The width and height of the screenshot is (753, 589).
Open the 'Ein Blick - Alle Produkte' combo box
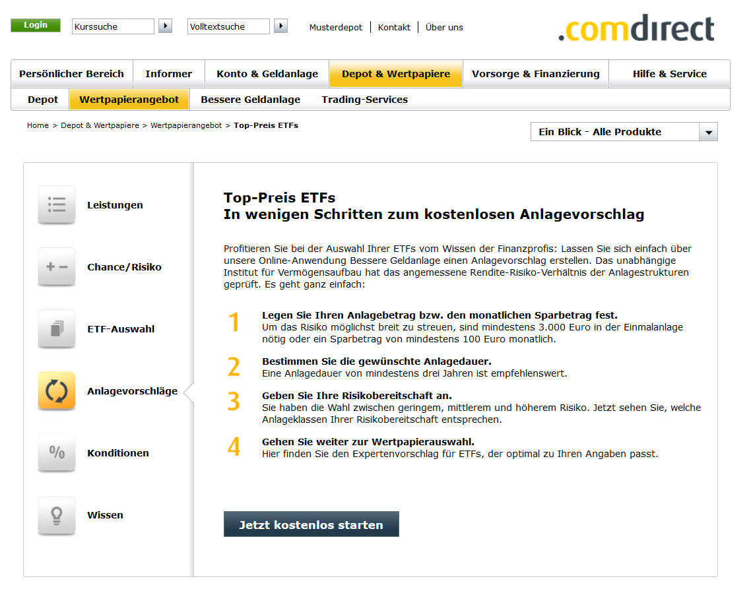(624, 132)
